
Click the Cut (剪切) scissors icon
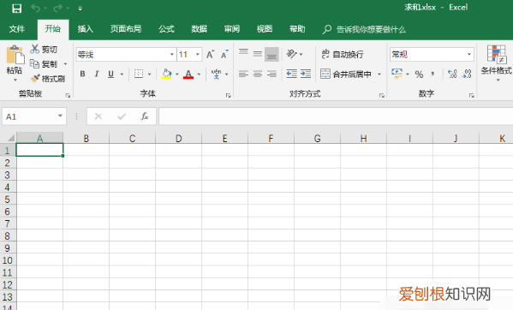pyautogui.click(x=34, y=49)
